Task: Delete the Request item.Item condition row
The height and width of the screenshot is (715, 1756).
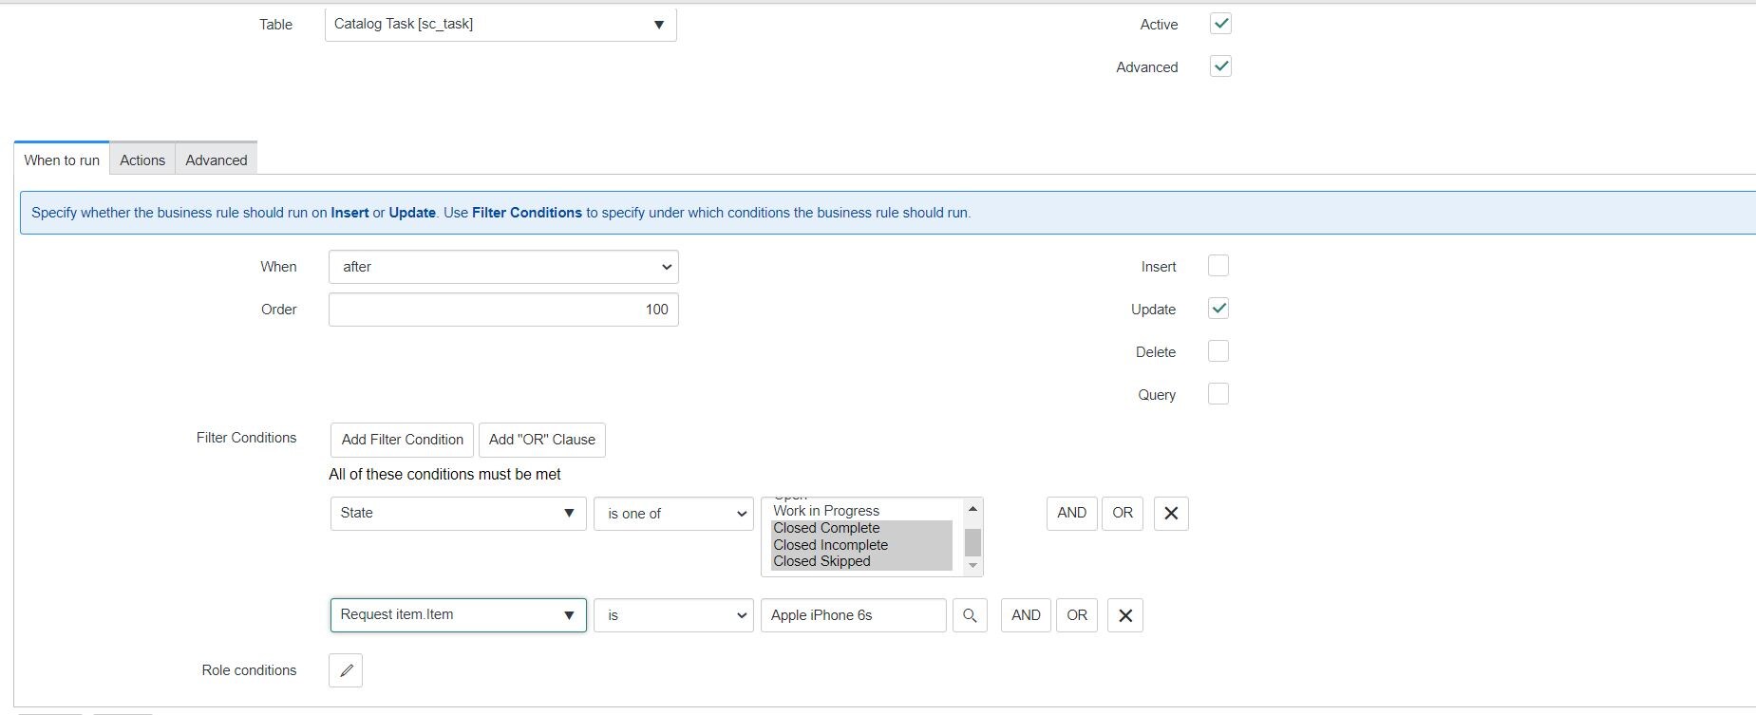Action: [x=1125, y=615]
